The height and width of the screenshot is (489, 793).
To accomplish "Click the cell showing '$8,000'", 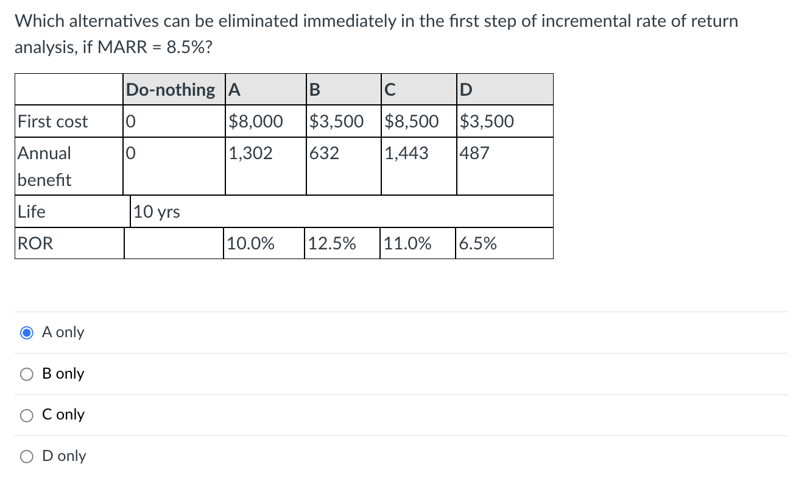I will point(256,121).
